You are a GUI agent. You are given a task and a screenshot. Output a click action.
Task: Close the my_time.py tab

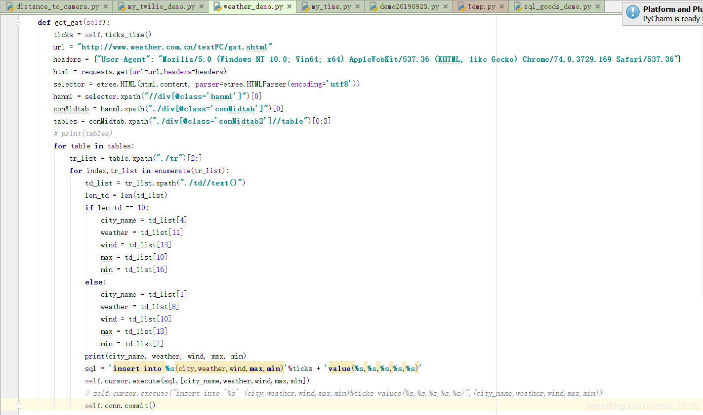point(357,7)
